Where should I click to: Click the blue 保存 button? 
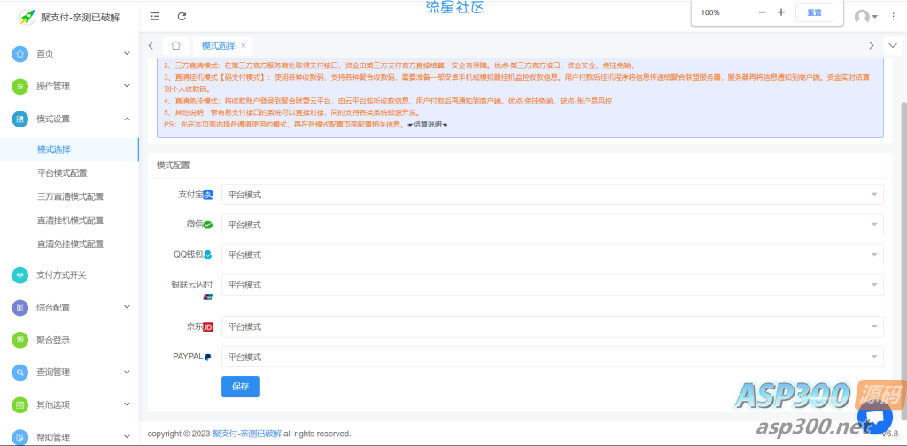click(240, 387)
